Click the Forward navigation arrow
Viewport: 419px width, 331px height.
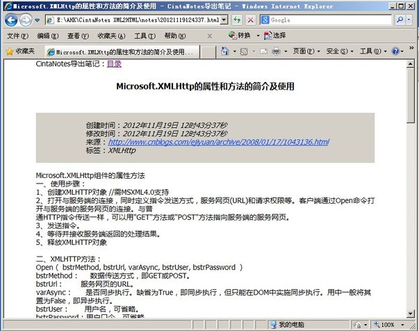pyautogui.click(x=26, y=20)
